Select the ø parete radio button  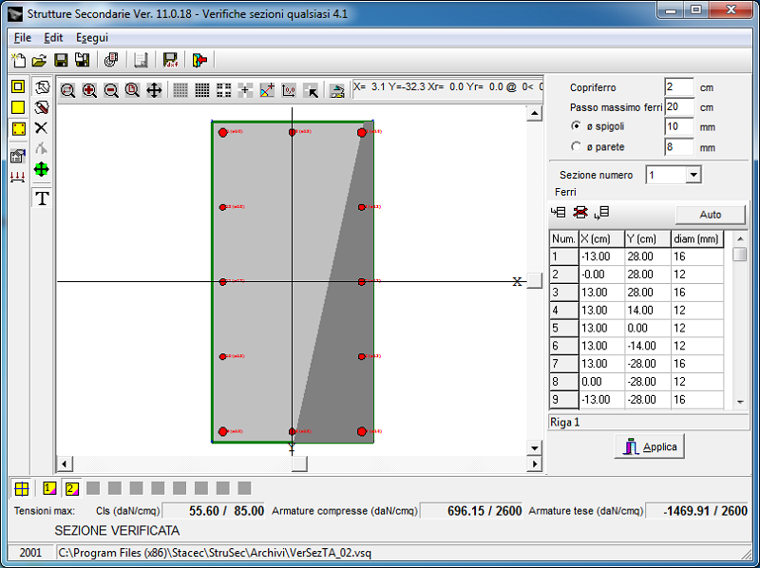[576, 146]
